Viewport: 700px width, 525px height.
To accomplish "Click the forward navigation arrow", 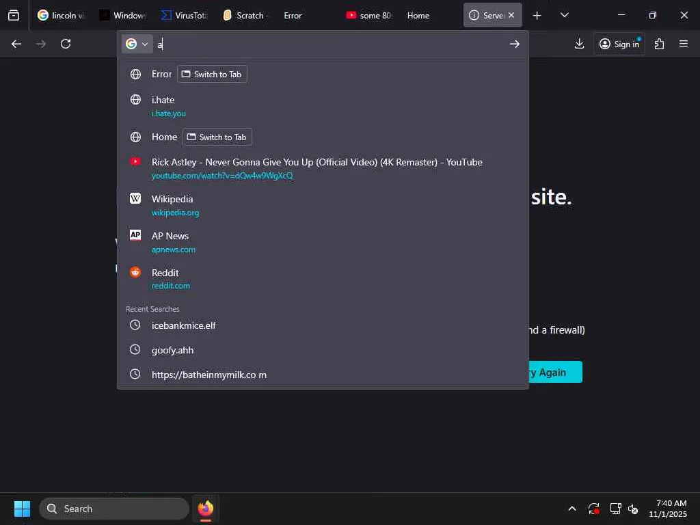I will 40,44.
